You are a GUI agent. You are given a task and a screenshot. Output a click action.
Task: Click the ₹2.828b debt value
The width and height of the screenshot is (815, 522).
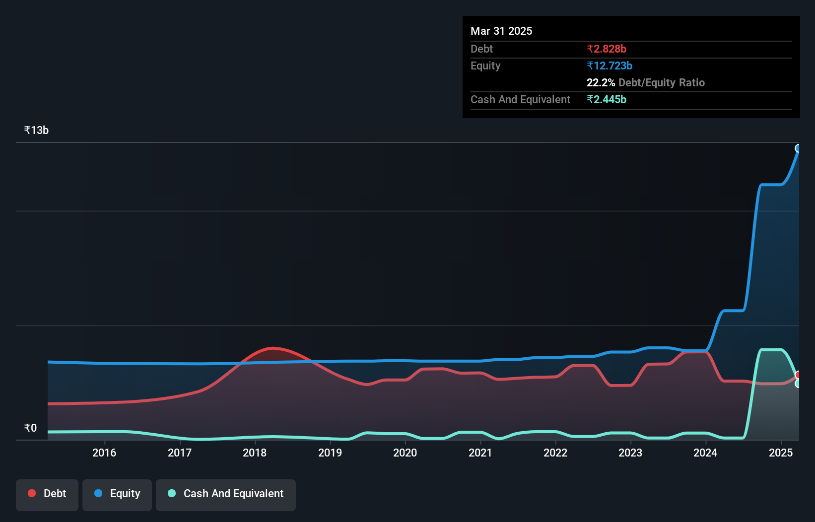(x=607, y=49)
